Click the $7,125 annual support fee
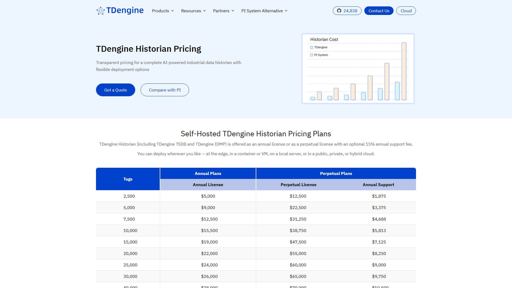This screenshot has width=512, height=288. [x=379, y=242]
